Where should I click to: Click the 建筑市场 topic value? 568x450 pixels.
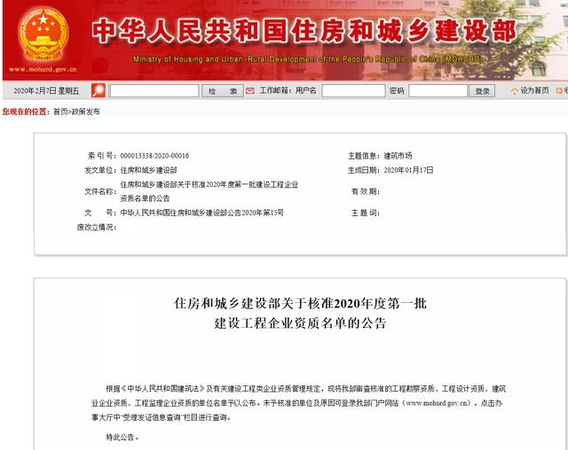coord(398,156)
